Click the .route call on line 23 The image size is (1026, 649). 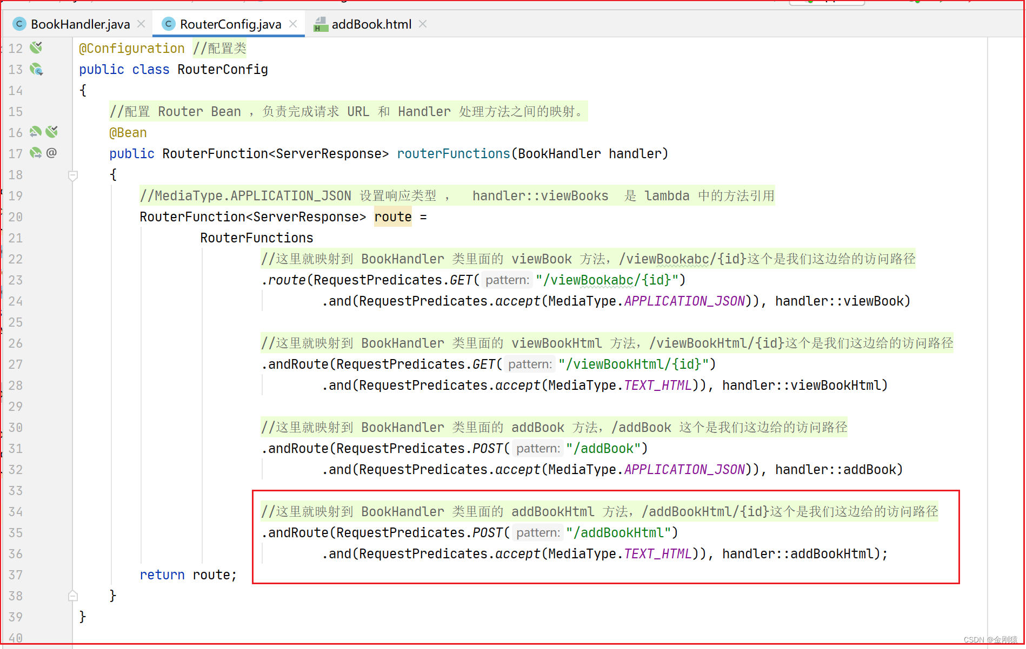pyautogui.click(x=283, y=280)
